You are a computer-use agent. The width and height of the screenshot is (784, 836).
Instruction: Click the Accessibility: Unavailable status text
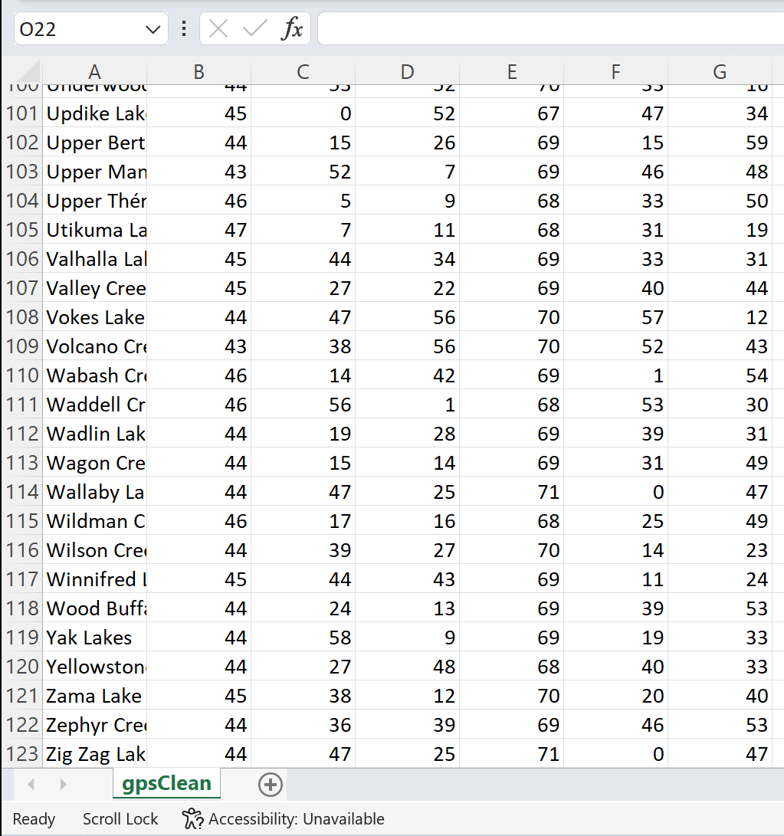[296, 818]
